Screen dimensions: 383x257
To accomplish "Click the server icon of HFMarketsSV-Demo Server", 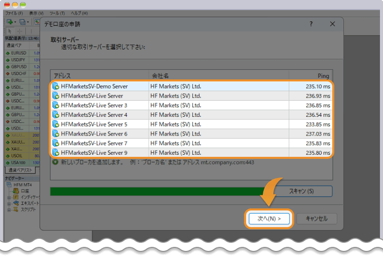I will 56,86.
